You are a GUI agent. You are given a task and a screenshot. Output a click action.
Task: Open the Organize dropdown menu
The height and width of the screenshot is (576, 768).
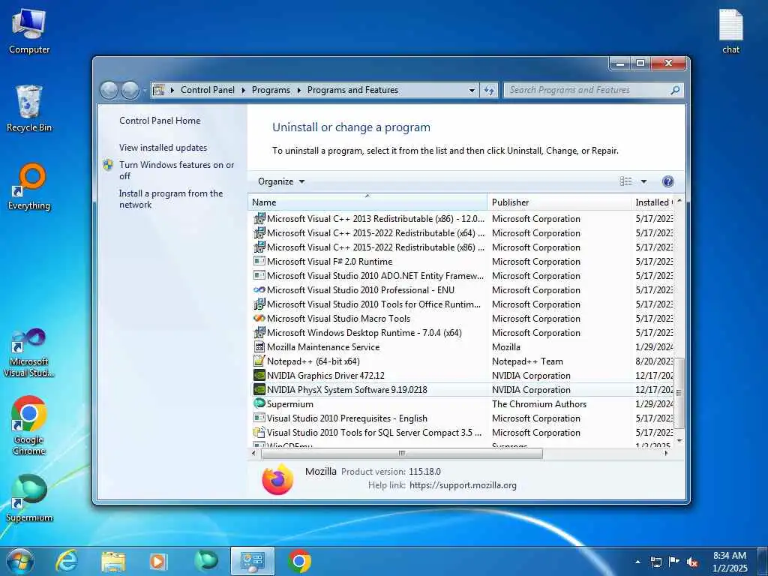[x=281, y=181]
